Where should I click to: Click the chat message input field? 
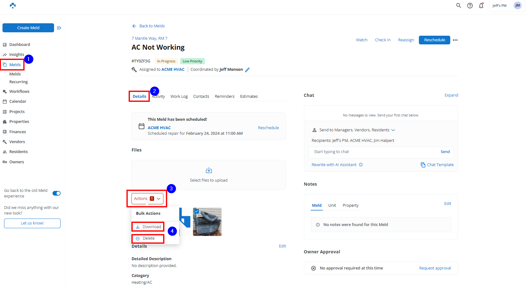[374, 152]
